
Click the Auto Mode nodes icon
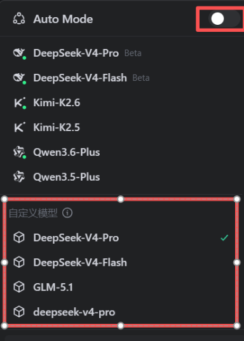point(19,18)
